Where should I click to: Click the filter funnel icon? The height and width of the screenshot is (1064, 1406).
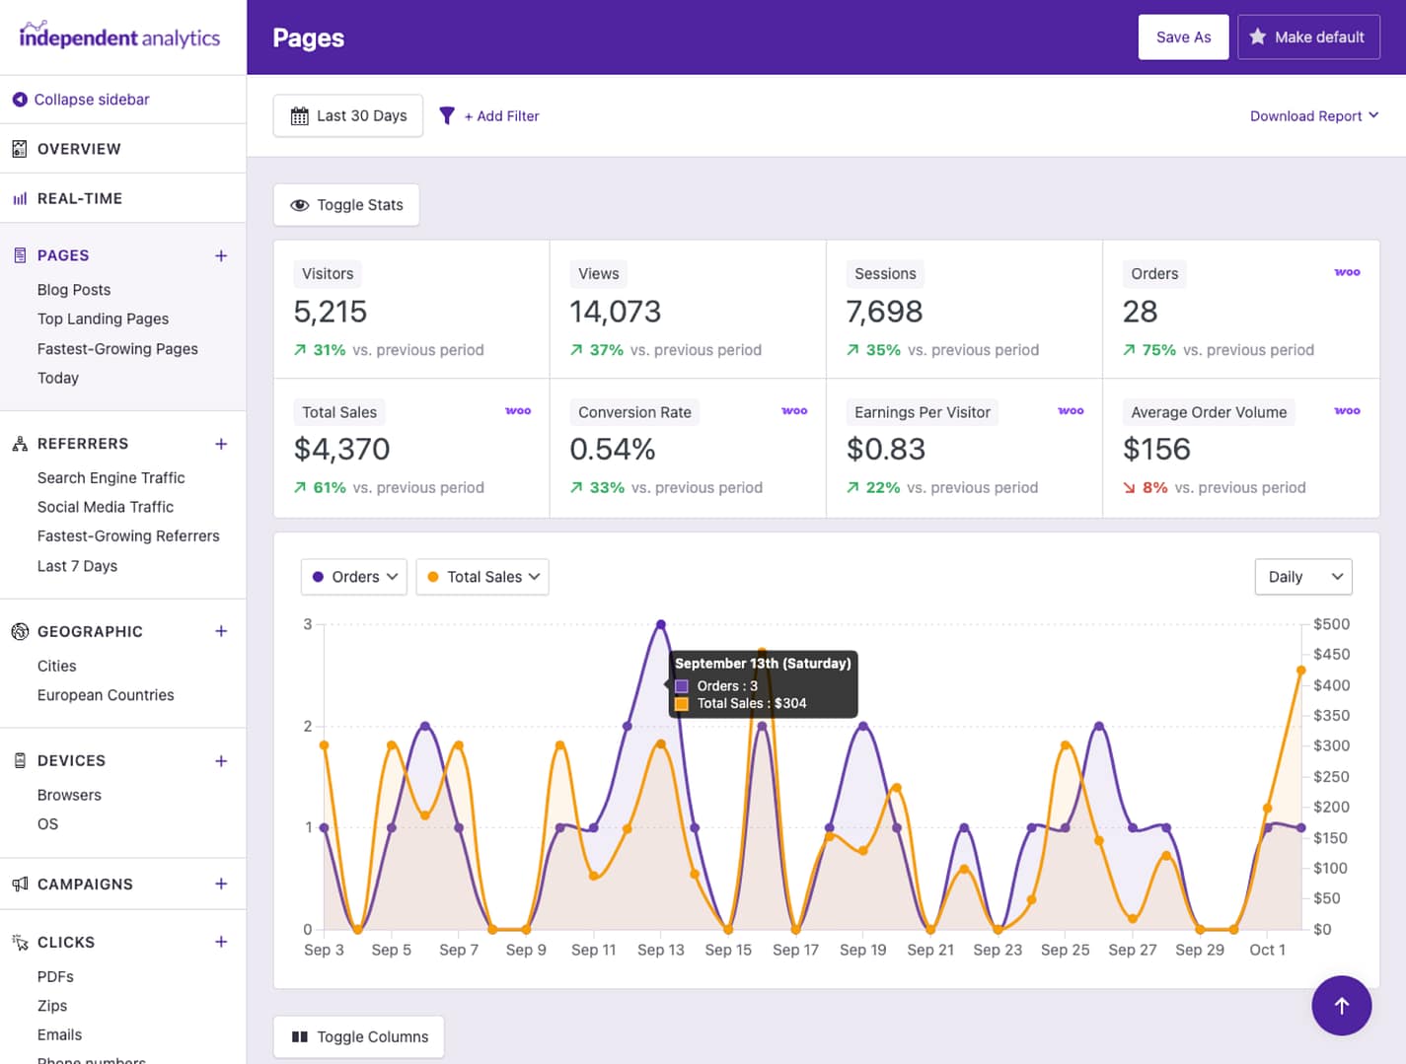[x=448, y=115]
